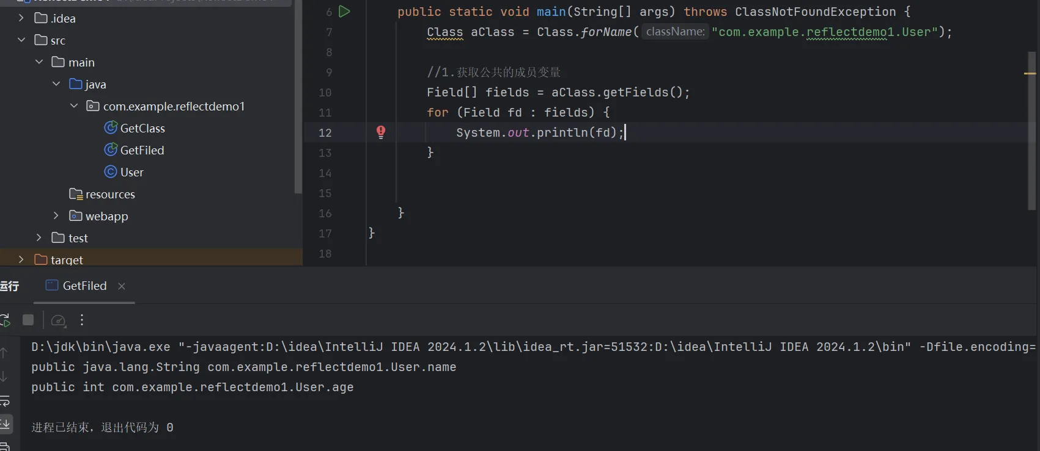Collapse the com.example.reflectdemo1 package
Image resolution: width=1040 pixels, height=451 pixels.
(x=74, y=106)
